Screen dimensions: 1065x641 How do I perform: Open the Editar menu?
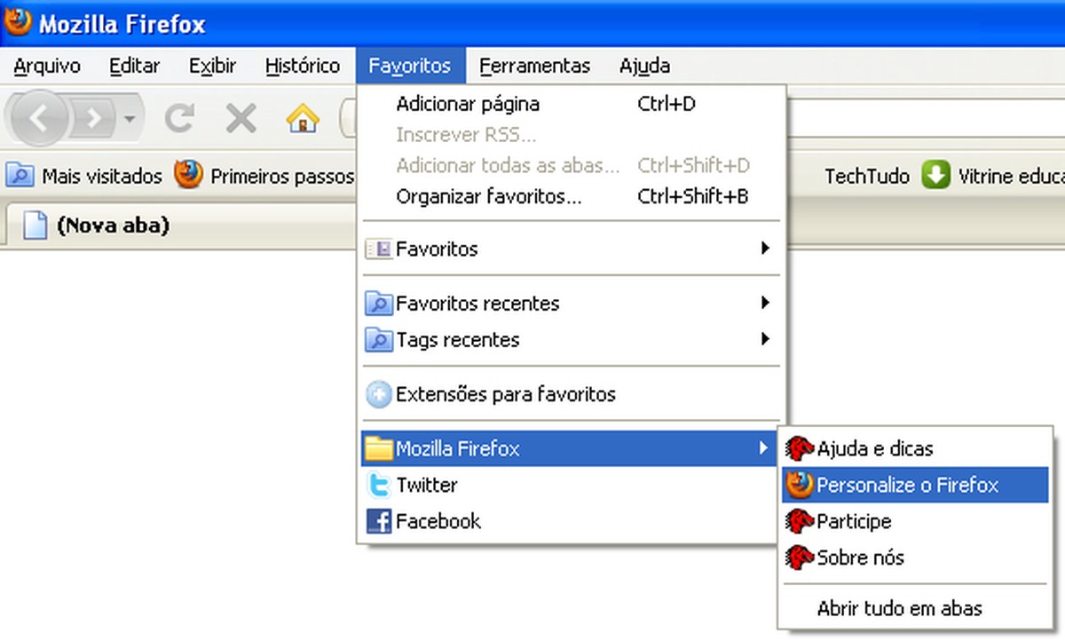(134, 66)
